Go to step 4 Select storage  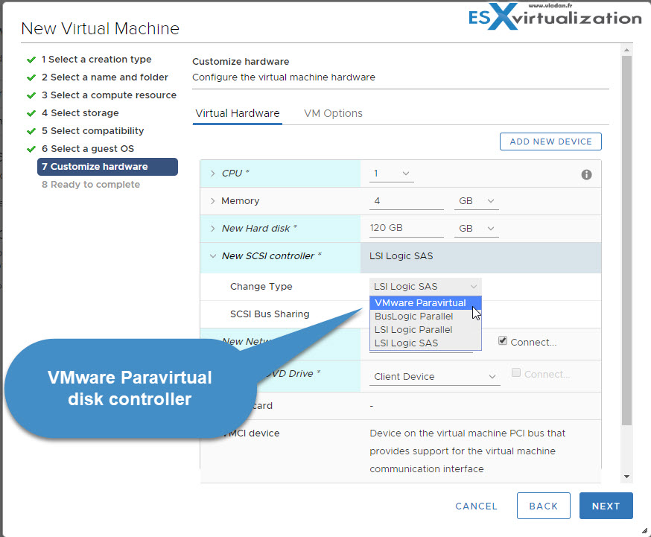coord(80,113)
